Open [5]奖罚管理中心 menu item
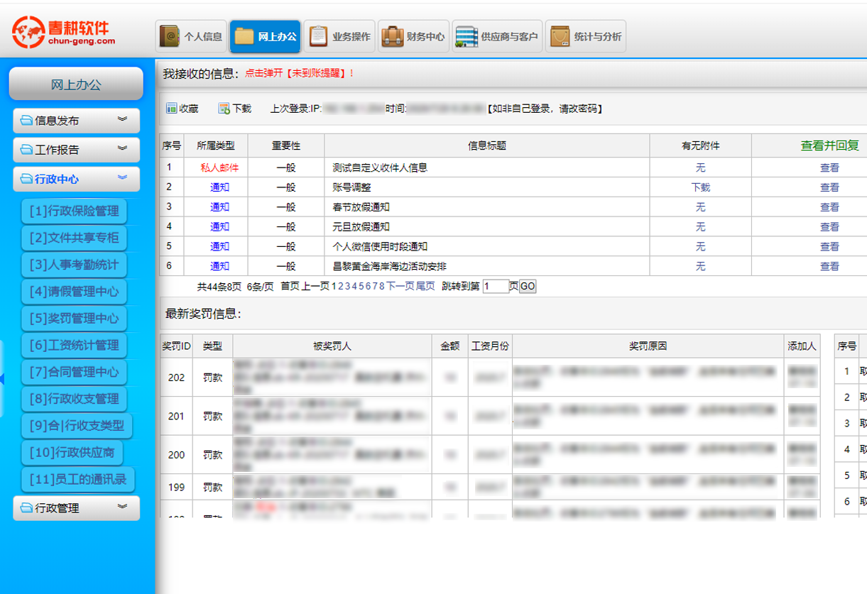Screen dimensions: 867x594 [x=74, y=318]
